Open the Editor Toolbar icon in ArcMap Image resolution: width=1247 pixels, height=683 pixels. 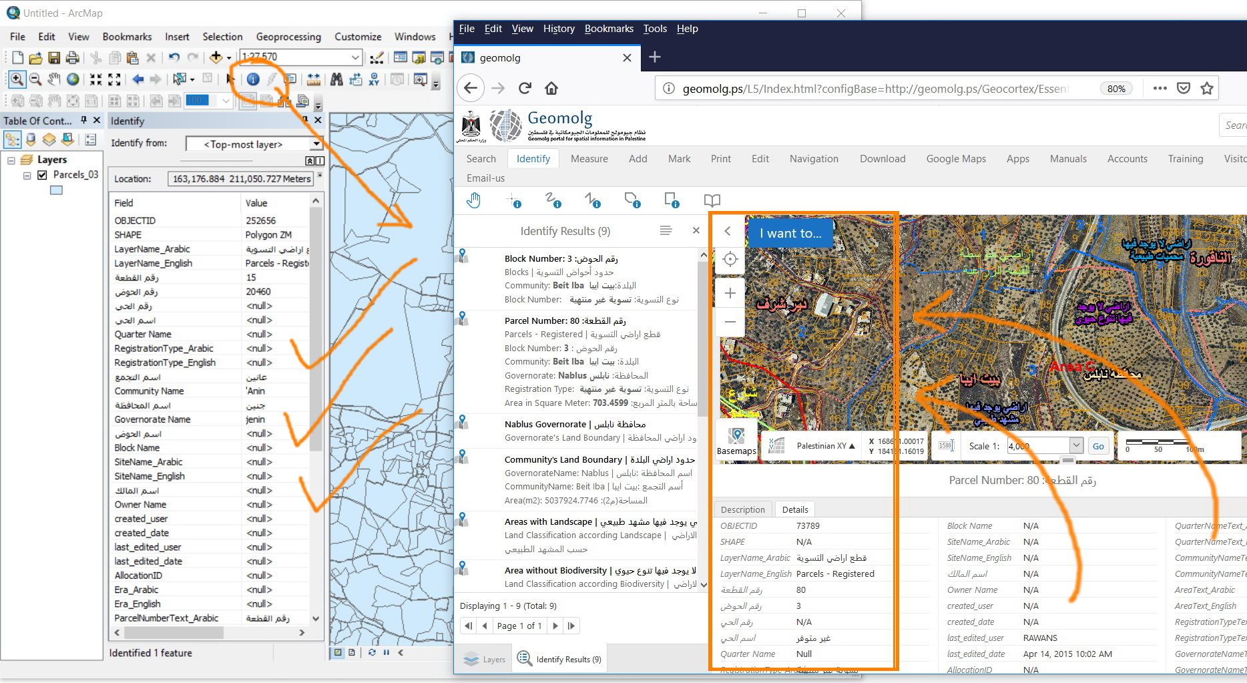[x=377, y=57]
